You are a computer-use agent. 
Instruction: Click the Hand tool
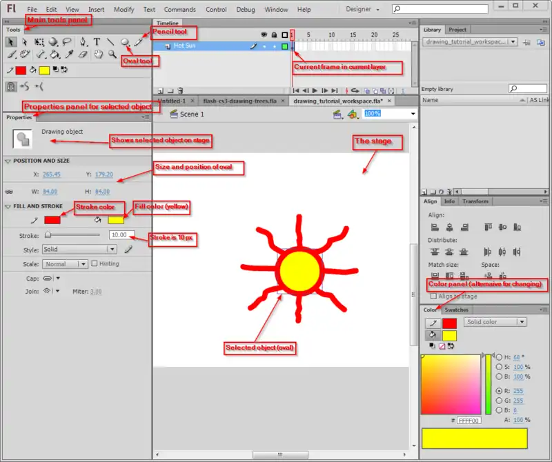(98, 54)
